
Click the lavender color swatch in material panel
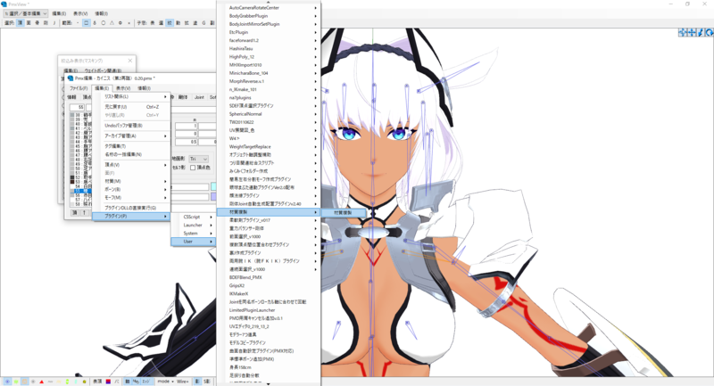[213, 197]
